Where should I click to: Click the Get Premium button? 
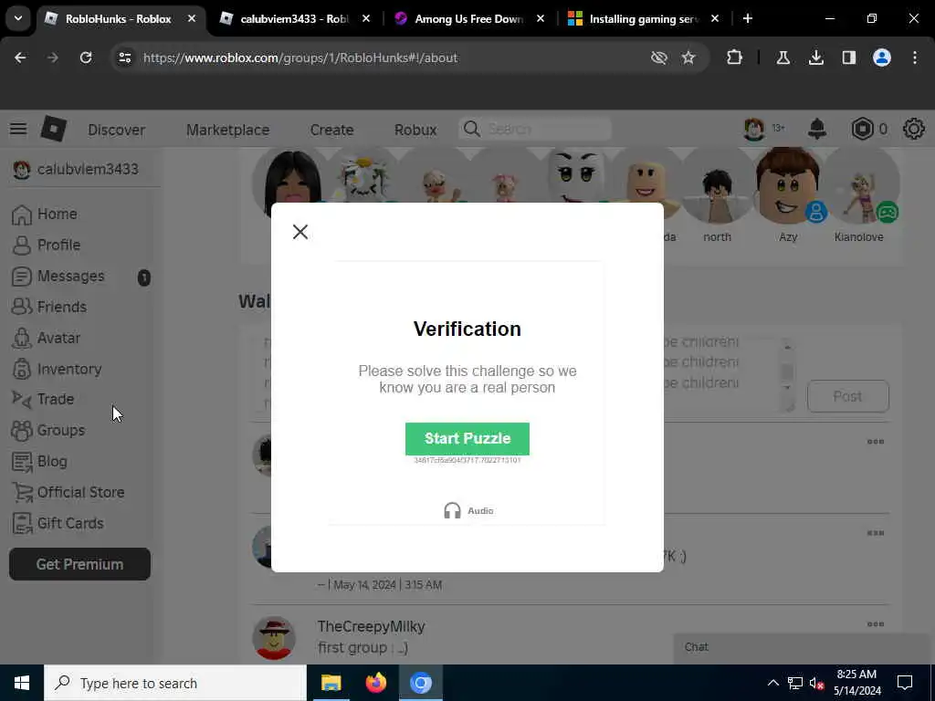pos(80,564)
